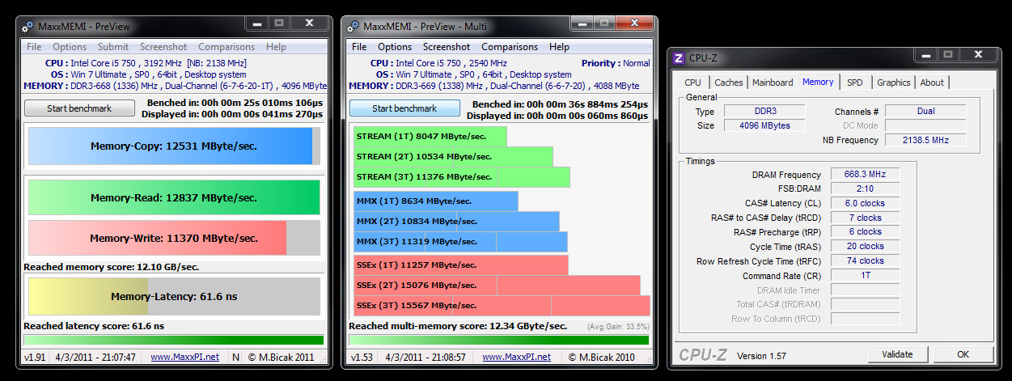
Task: Click the DRAM Frequency 668.3 MHz field
Action: 865,175
